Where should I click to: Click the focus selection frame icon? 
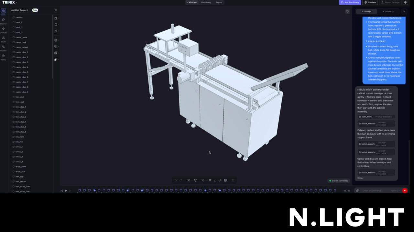203,180
